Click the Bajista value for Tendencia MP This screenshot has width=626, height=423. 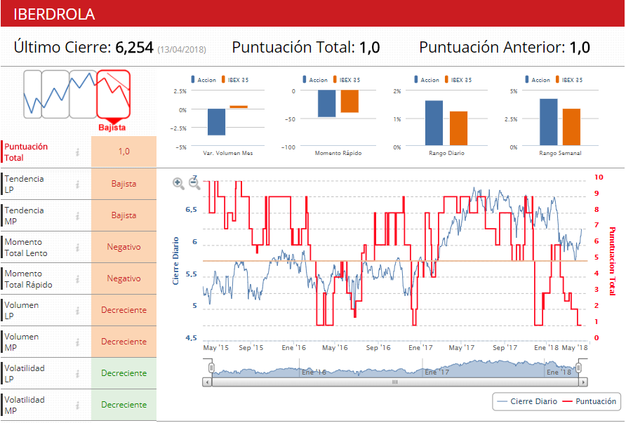(x=124, y=215)
